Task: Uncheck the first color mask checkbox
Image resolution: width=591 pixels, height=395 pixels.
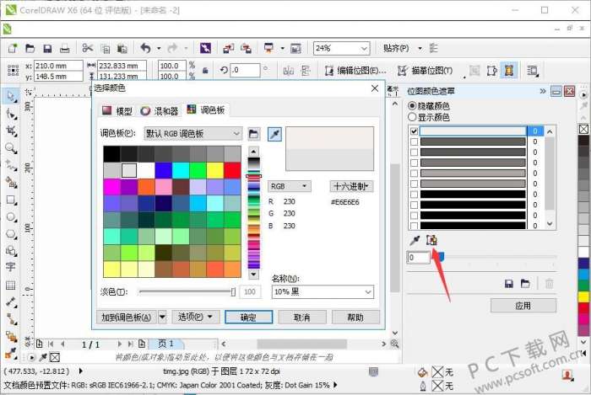Action: tap(414, 131)
